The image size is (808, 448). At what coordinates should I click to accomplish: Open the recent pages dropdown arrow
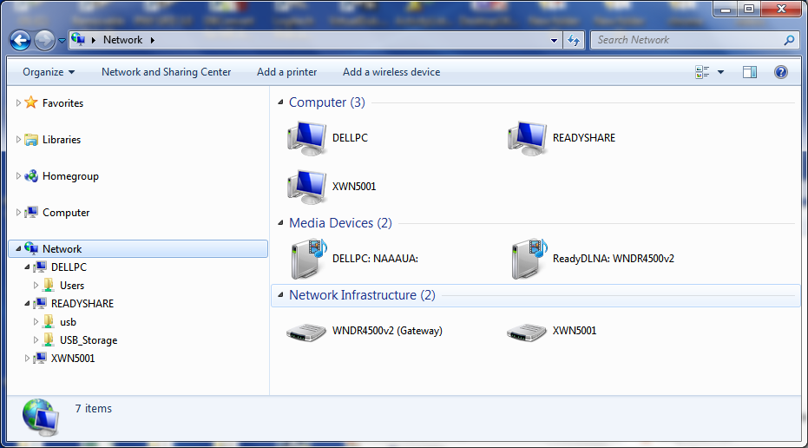pyautogui.click(x=62, y=40)
